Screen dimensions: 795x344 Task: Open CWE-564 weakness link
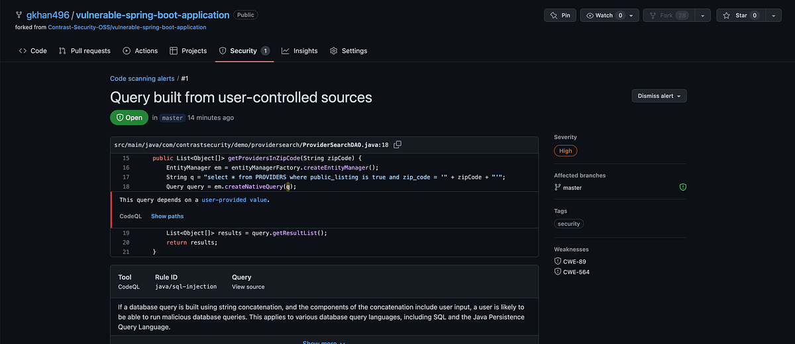[576, 272]
